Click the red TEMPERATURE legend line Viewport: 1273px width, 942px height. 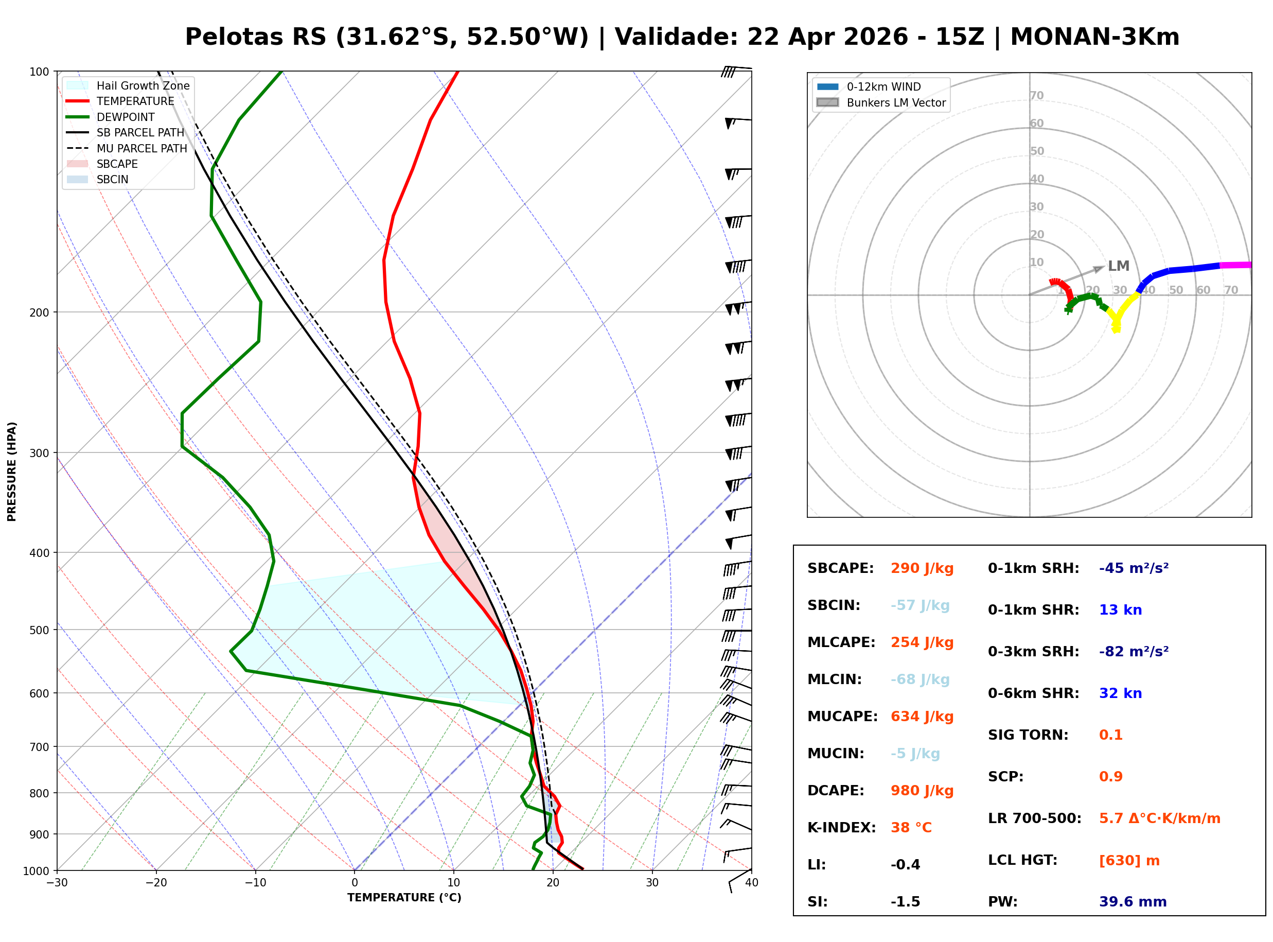78,101
